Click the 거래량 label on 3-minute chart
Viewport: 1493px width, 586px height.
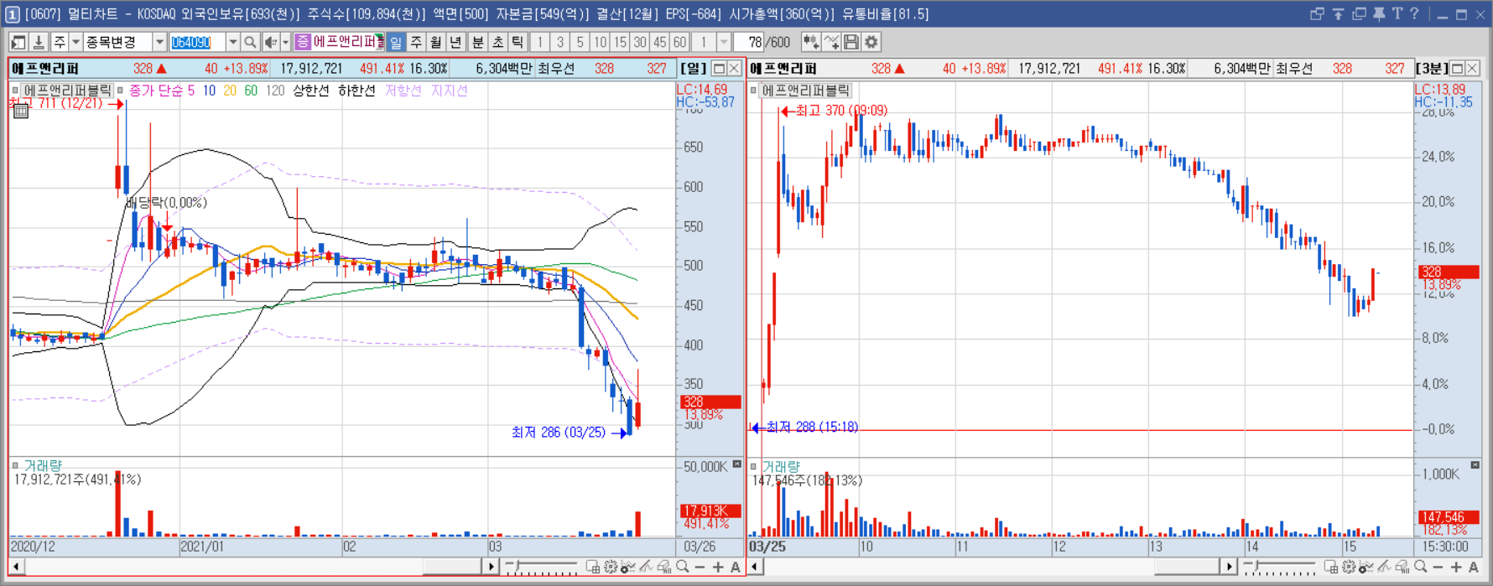pos(781,466)
